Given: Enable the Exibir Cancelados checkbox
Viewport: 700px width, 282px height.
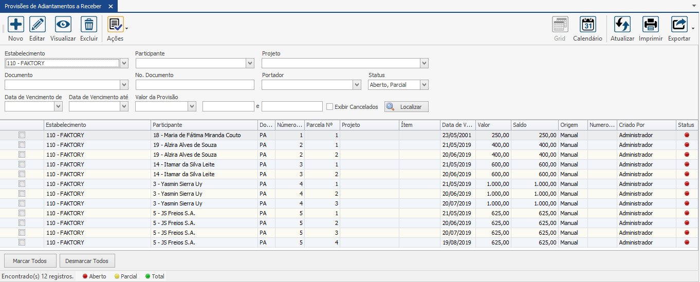Looking at the screenshot, I should [x=330, y=107].
